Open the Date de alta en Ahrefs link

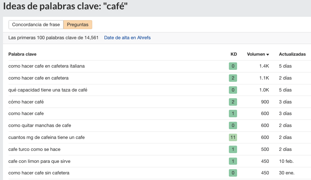(127, 38)
